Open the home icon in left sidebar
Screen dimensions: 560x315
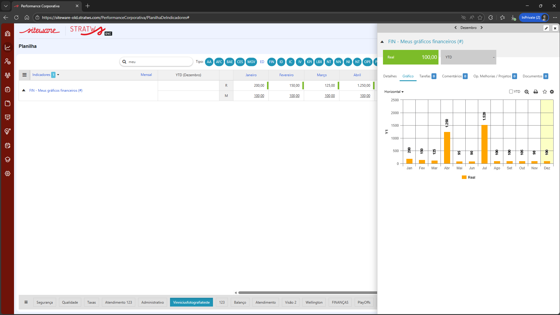coord(8,34)
